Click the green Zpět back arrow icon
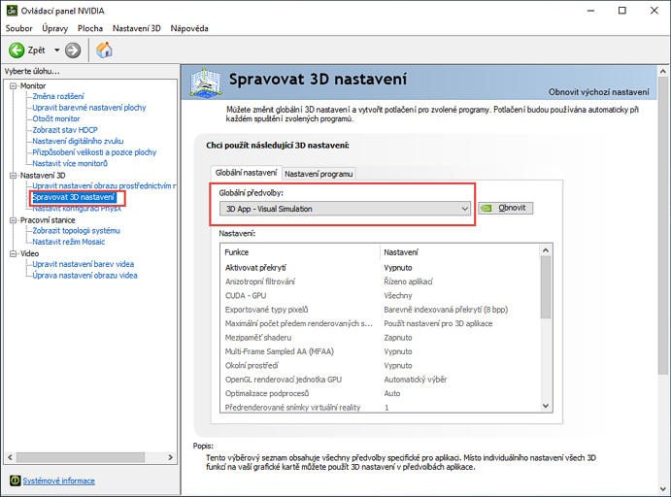671x497 pixels. tap(17, 50)
